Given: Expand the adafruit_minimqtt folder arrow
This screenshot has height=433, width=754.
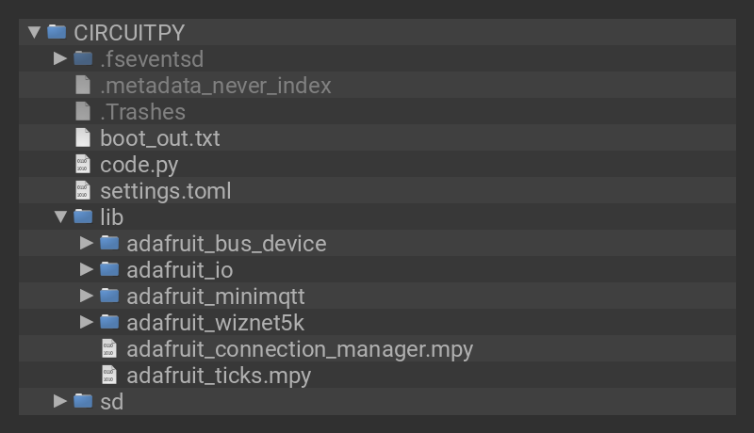Looking at the screenshot, I should (88, 296).
